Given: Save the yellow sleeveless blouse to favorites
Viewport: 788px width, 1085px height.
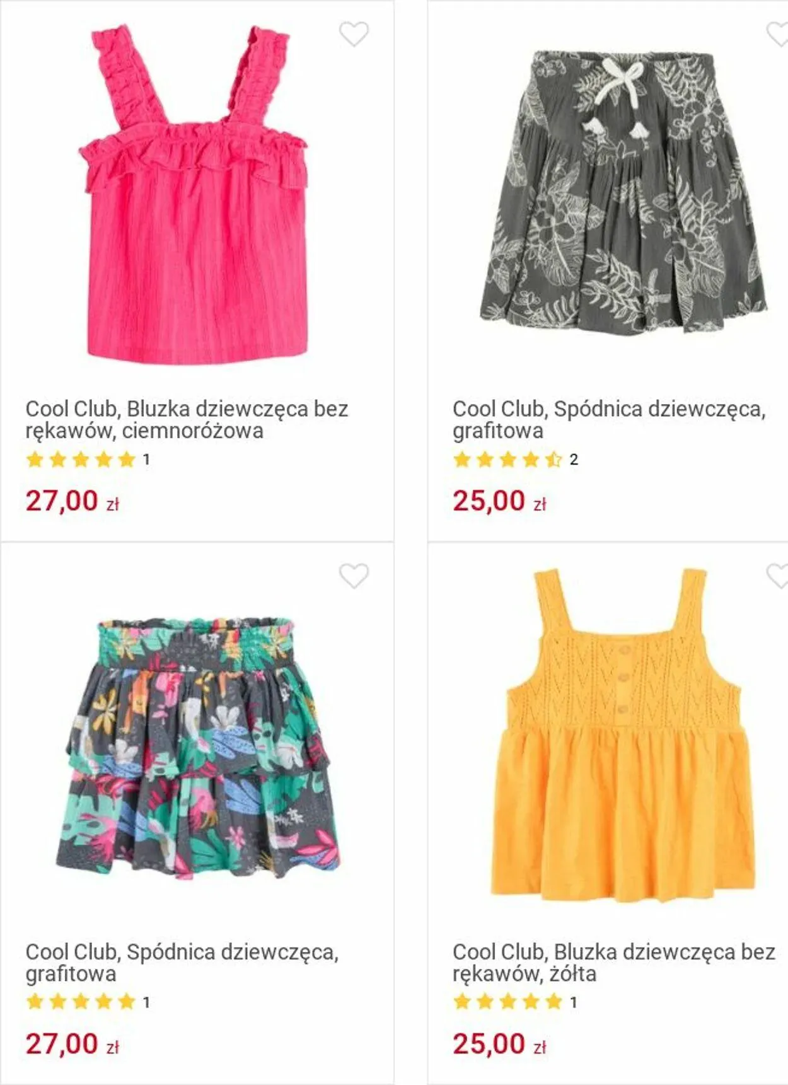Looking at the screenshot, I should point(778,576).
